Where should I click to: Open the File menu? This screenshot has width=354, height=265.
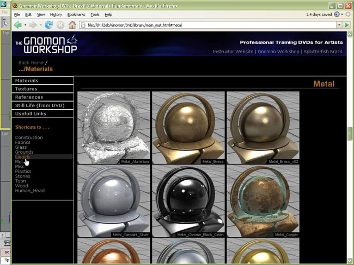coord(17,15)
